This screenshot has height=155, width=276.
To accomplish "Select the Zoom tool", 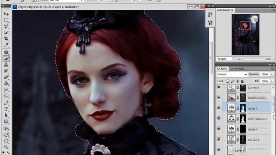I will [x=6, y=147].
